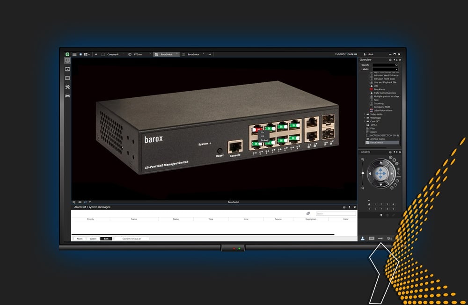Screen dimensions: 468x305
Task: Go back with the tab rewind arrows
Action: point(96,54)
